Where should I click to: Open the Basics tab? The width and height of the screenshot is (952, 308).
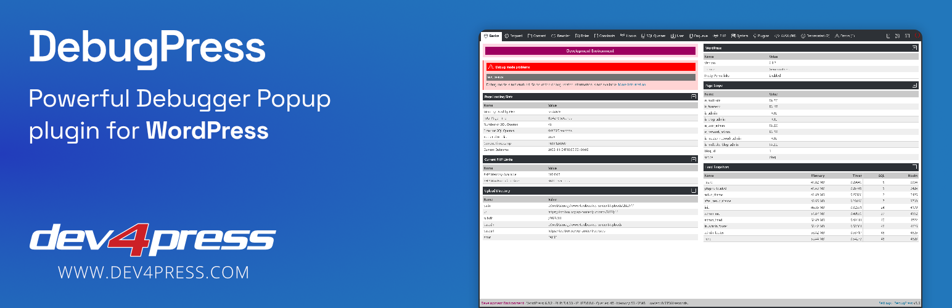[x=491, y=36]
